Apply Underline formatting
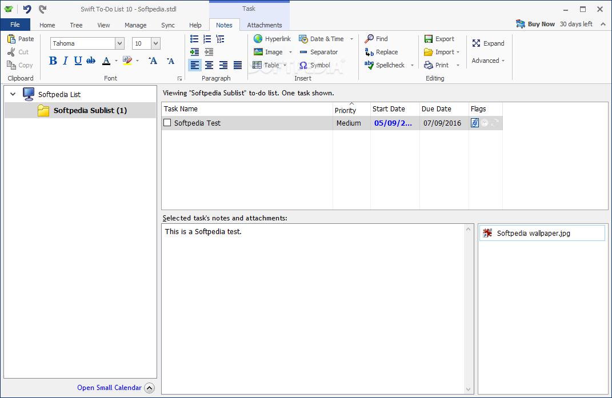This screenshot has width=612, height=398. [x=78, y=61]
